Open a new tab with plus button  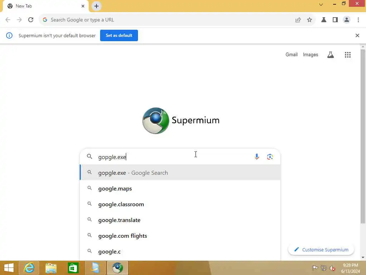coord(97,6)
